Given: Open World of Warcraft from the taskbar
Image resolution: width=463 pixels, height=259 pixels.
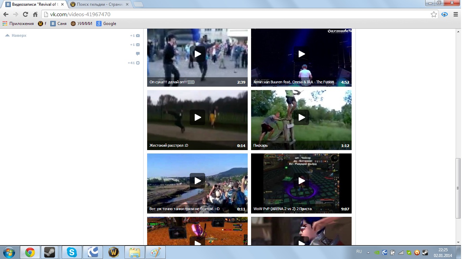Looking at the screenshot, I should coord(114,252).
